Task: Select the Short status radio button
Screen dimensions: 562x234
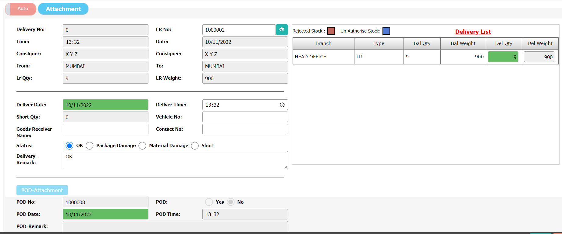Action: click(x=195, y=146)
